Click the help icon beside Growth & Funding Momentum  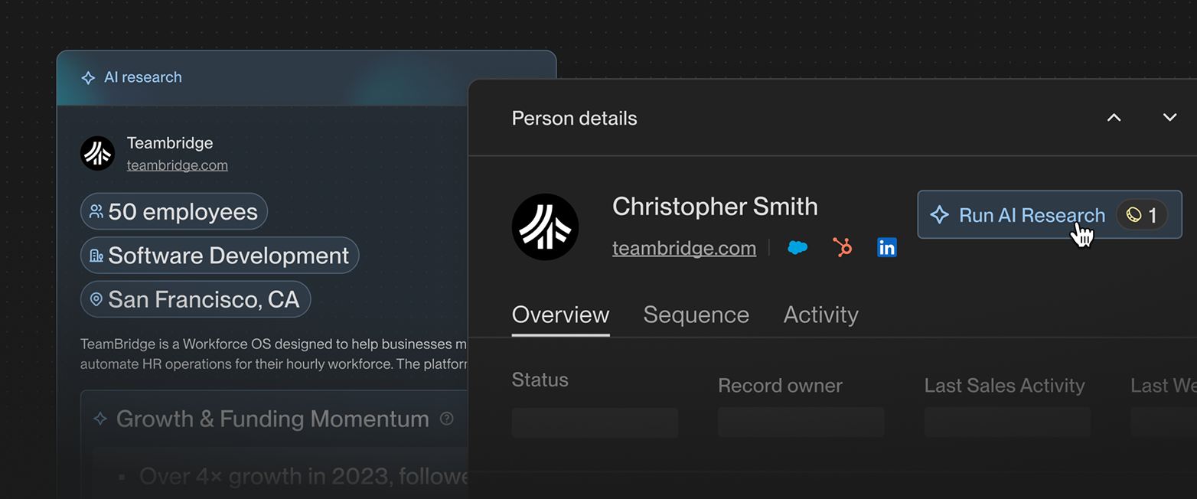(447, 419)
